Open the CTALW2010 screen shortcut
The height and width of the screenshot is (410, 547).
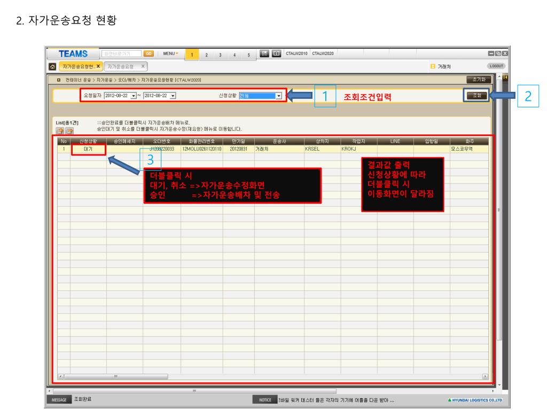[x=296, y=53]
